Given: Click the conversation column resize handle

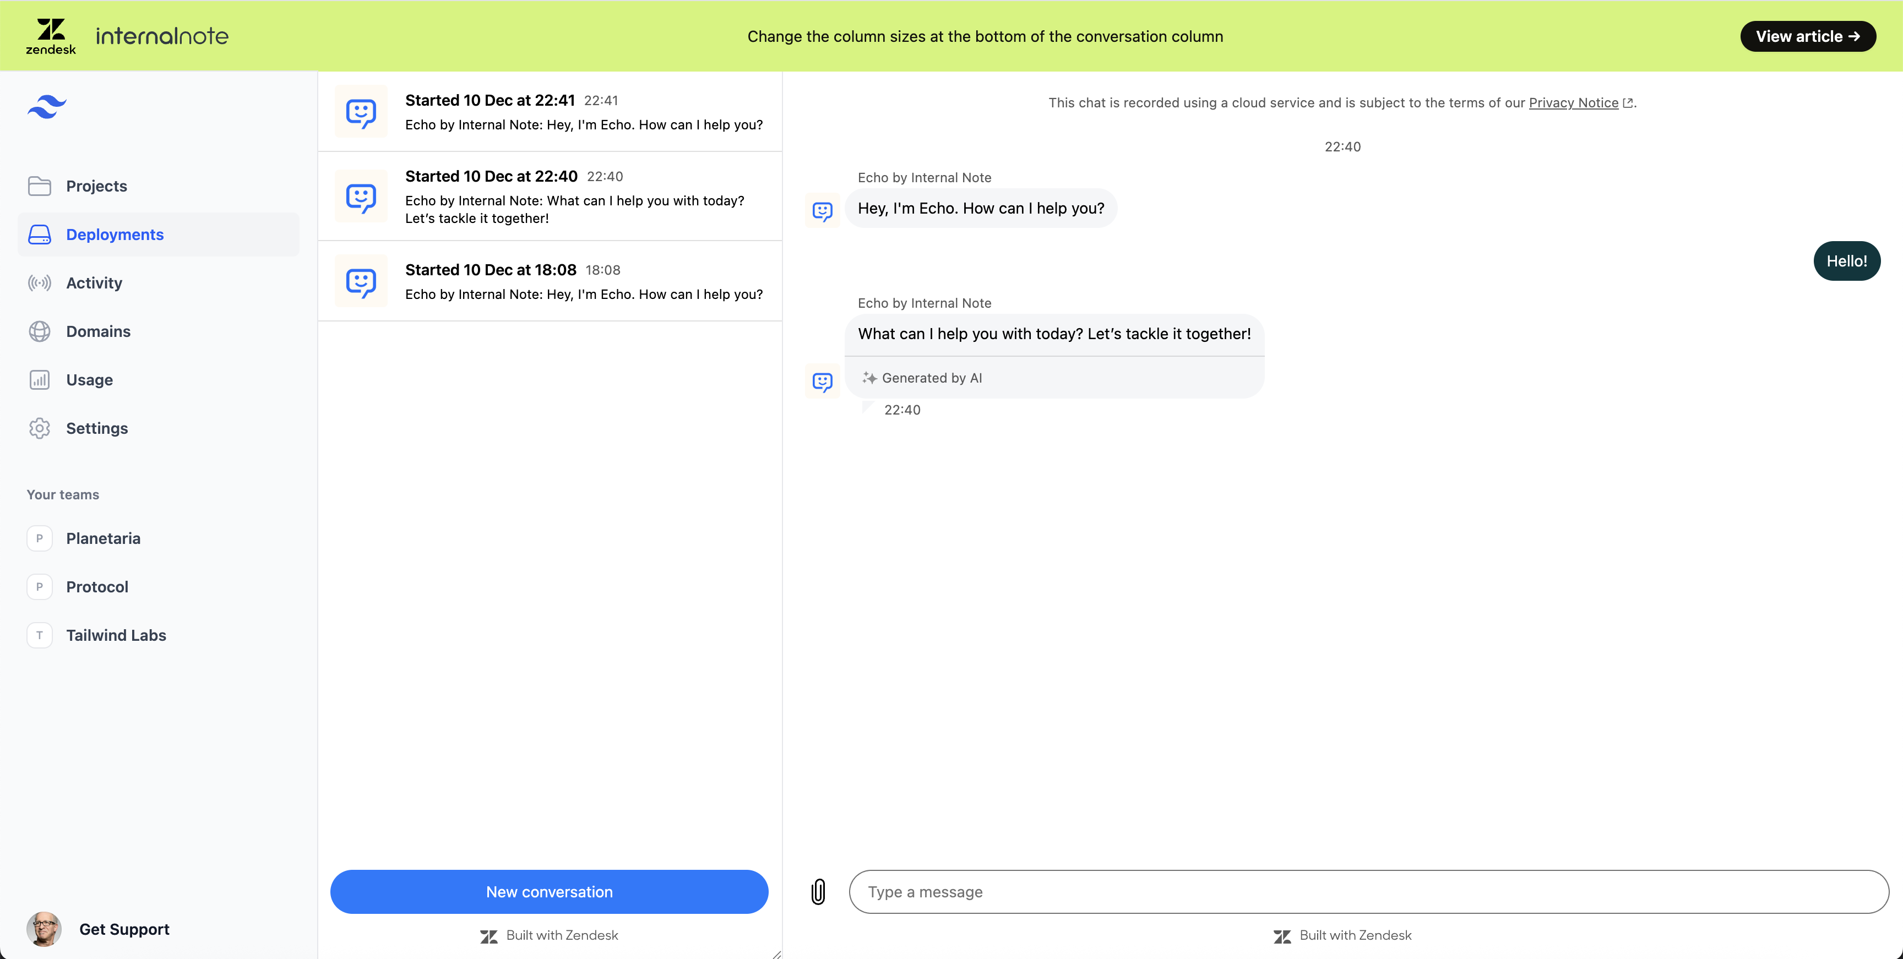Looking at the screenshot, I should (x=776, y=954).
